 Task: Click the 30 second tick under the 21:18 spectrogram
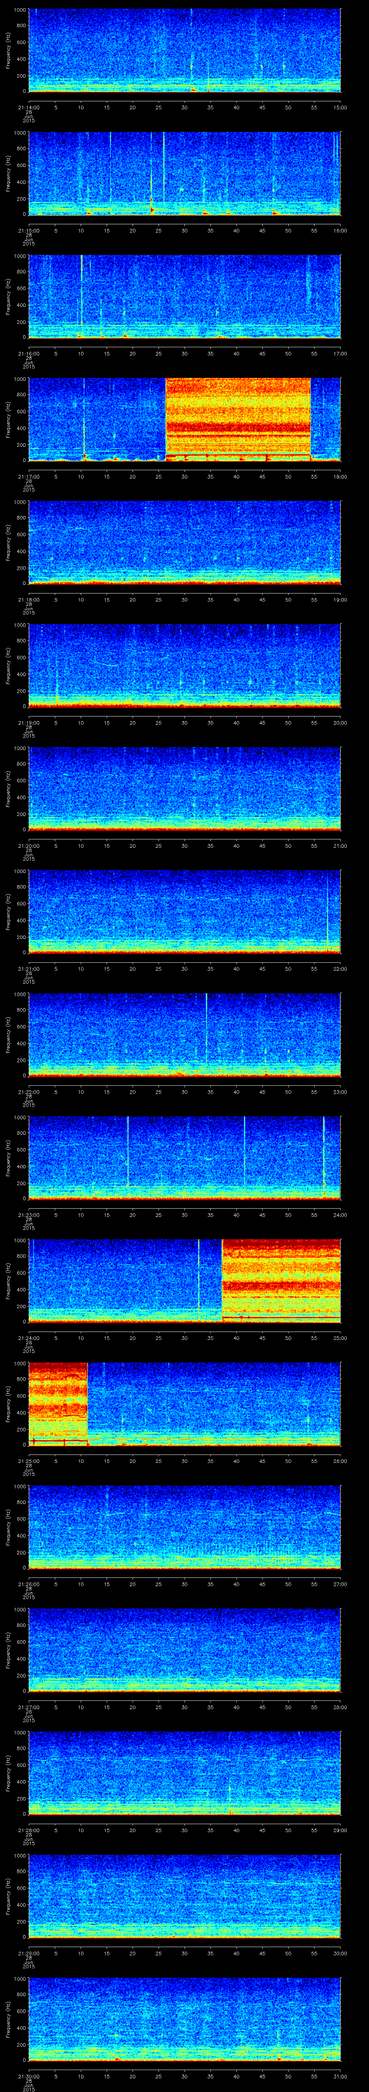[x=184, y=599]
